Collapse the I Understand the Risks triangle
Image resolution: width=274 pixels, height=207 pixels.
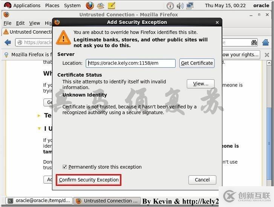point(39,128)
